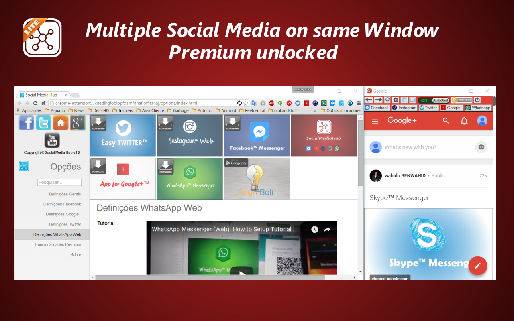Open Definições Google+ in the options menu
The height and width of the screenshot is (321, 514).
(63, 214)
